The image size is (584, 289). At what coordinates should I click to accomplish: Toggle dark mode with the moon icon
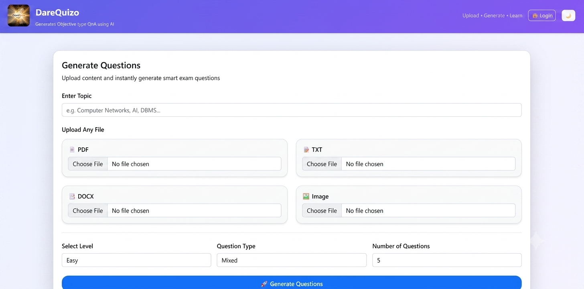click(568, 15)
